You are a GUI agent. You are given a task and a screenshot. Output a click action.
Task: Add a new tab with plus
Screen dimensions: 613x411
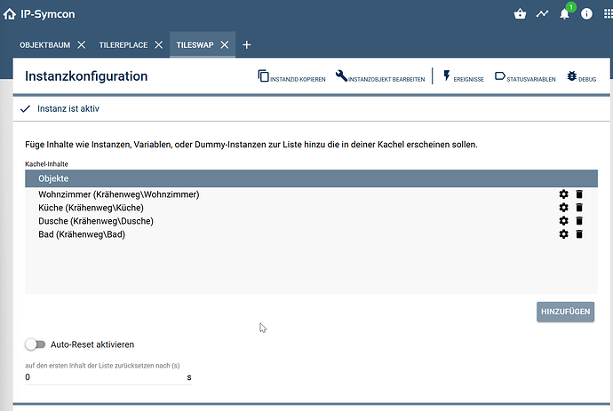click(x=247, y=44)
